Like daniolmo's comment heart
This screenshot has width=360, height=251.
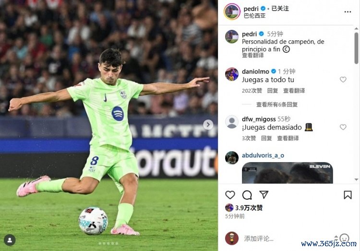pyautogui.click(x=343, y=80)
